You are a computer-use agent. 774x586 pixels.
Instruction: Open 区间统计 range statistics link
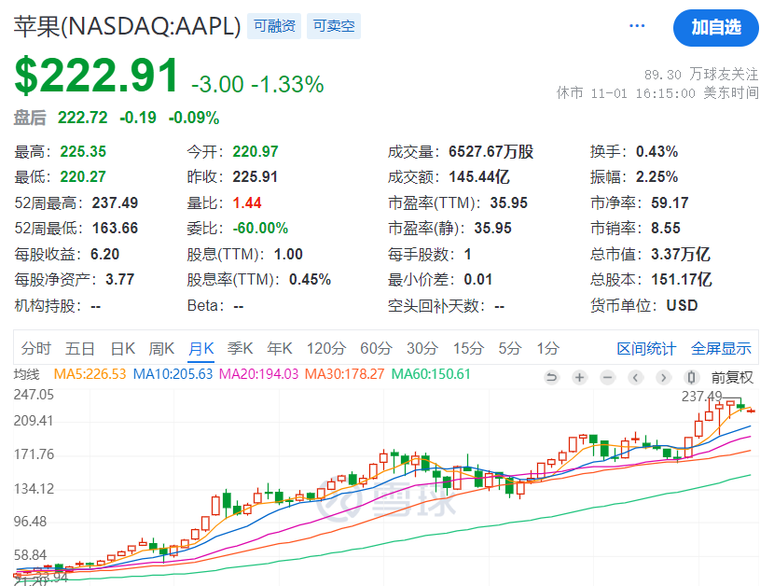(x=646, y=349)
